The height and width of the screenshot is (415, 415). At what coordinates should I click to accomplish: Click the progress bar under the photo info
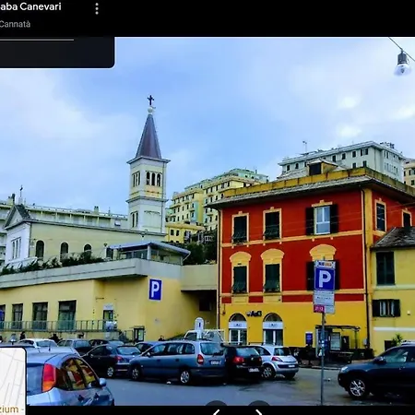pos(37,40)
